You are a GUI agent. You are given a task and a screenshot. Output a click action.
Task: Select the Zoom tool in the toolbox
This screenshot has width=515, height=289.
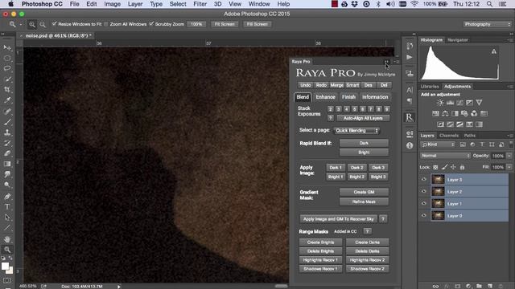point(7,250)
